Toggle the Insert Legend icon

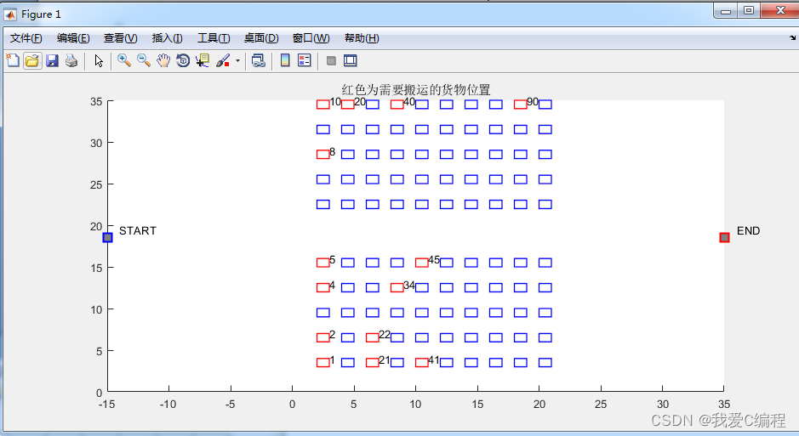point(304,60)
